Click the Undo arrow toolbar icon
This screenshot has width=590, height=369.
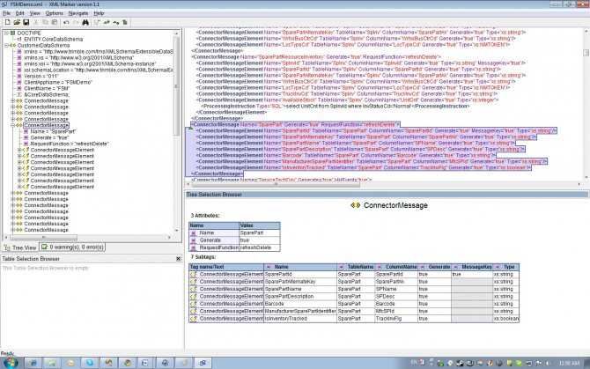pos(66,22)
